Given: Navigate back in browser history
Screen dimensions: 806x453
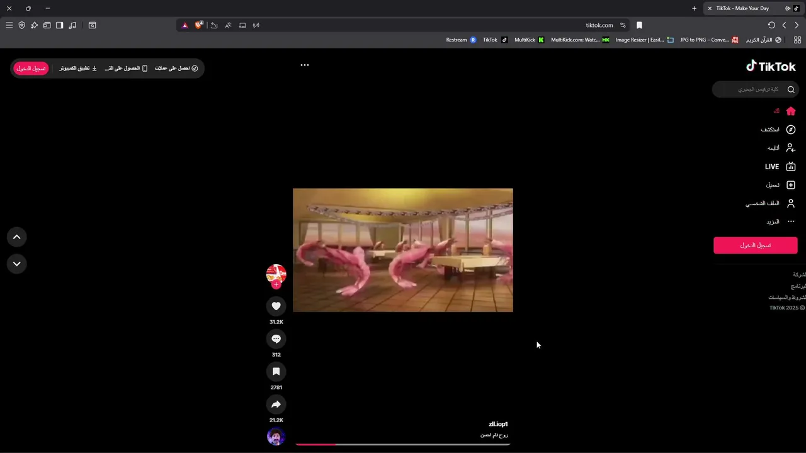Looking at the screenshot, I should point(784,25).
